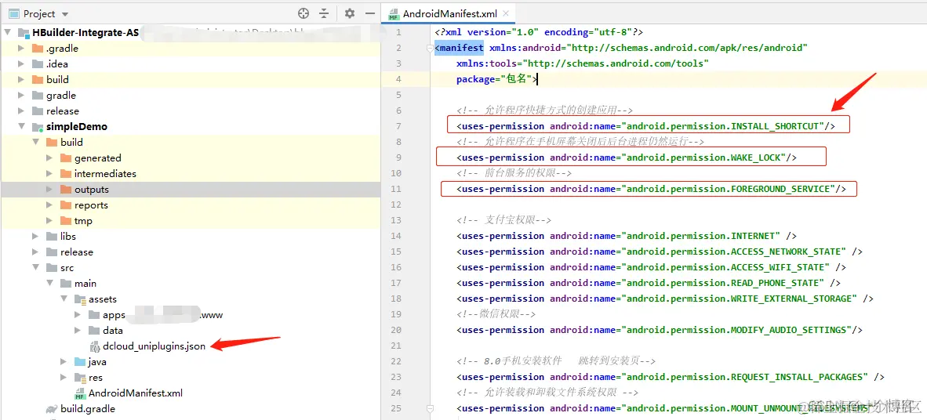Select build.gradle in the project tree

pyautogui.click(x=88, y=409)
